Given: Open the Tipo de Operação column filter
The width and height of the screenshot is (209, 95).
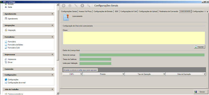Looking at the screenshot, I should click(164, 74).
